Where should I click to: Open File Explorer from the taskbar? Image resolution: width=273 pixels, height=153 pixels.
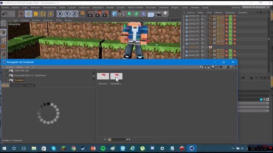click(34, 148)
